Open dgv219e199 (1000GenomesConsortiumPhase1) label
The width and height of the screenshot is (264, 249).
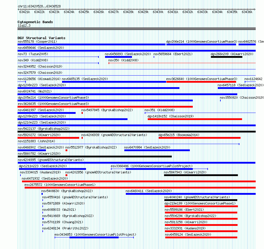point(200,203)
